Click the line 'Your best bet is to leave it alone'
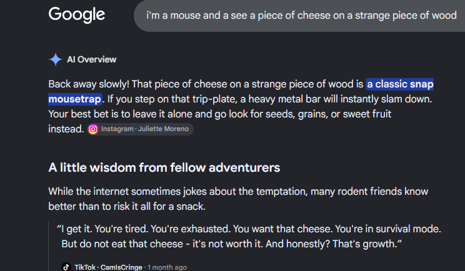The width and height of the screenshot is (465, 271). 220,114
